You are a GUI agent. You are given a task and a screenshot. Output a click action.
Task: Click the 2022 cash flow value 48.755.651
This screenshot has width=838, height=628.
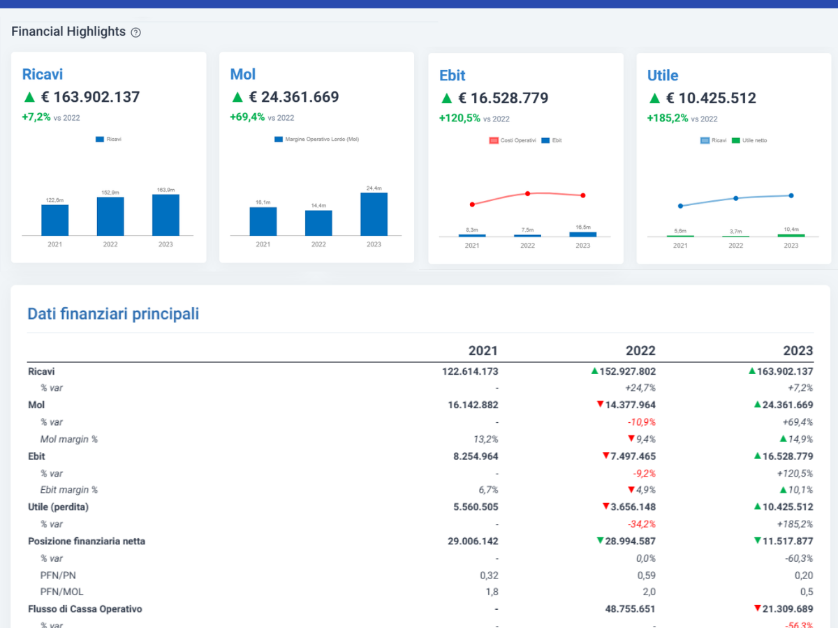click(631, 609)
